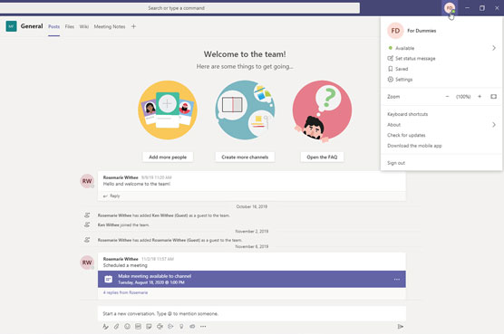504x334 pixels.
Task: Open the sticker picker icon
Action: [x=149, y=326]
